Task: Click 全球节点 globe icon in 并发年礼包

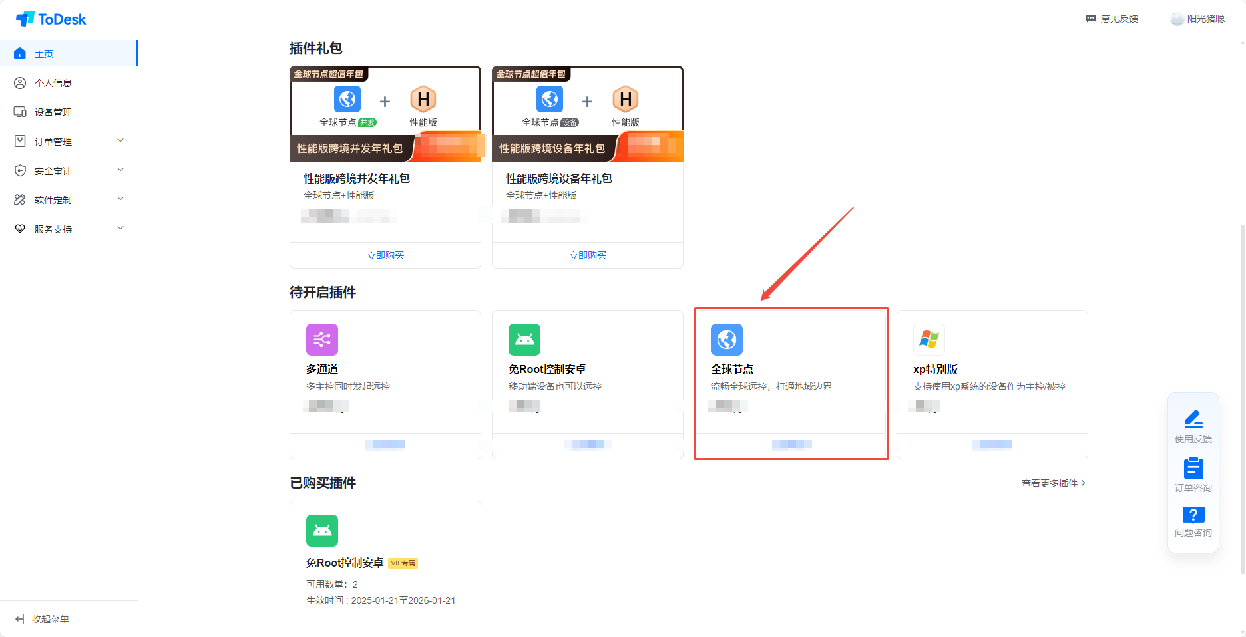Action: pos(347,99)
